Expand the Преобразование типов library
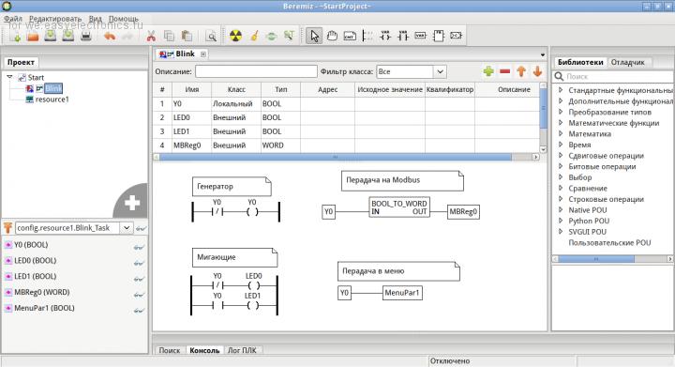The height and width of the screenshot is (367, 675). click(561, 112)
